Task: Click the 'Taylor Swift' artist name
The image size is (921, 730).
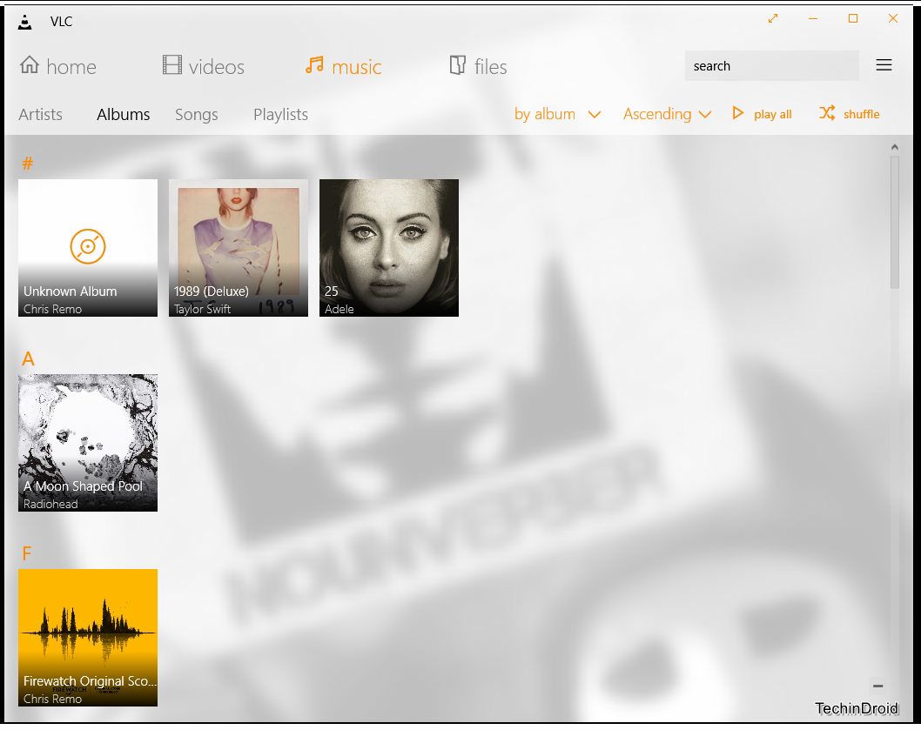Action: click(202, 309)
